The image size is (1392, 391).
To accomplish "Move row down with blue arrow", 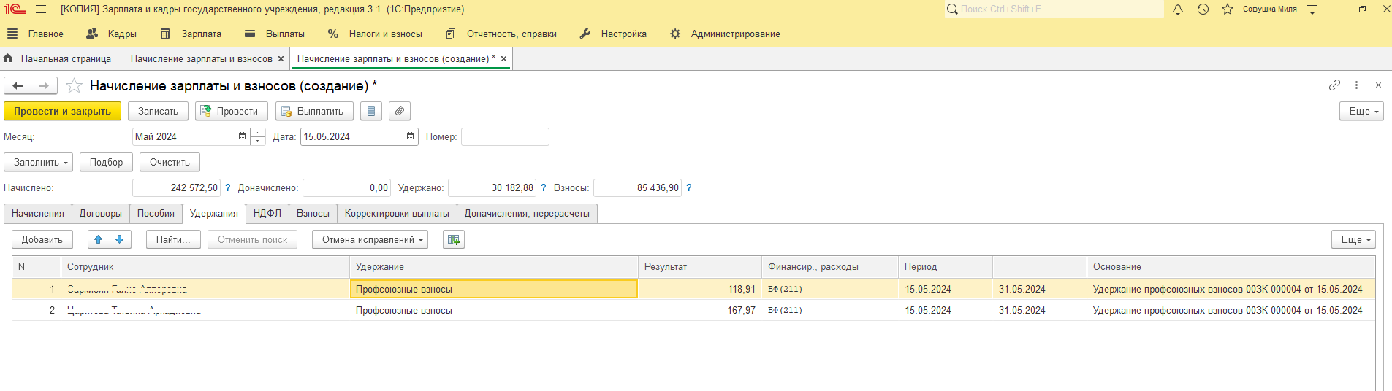I will click(x=120, y=239).
